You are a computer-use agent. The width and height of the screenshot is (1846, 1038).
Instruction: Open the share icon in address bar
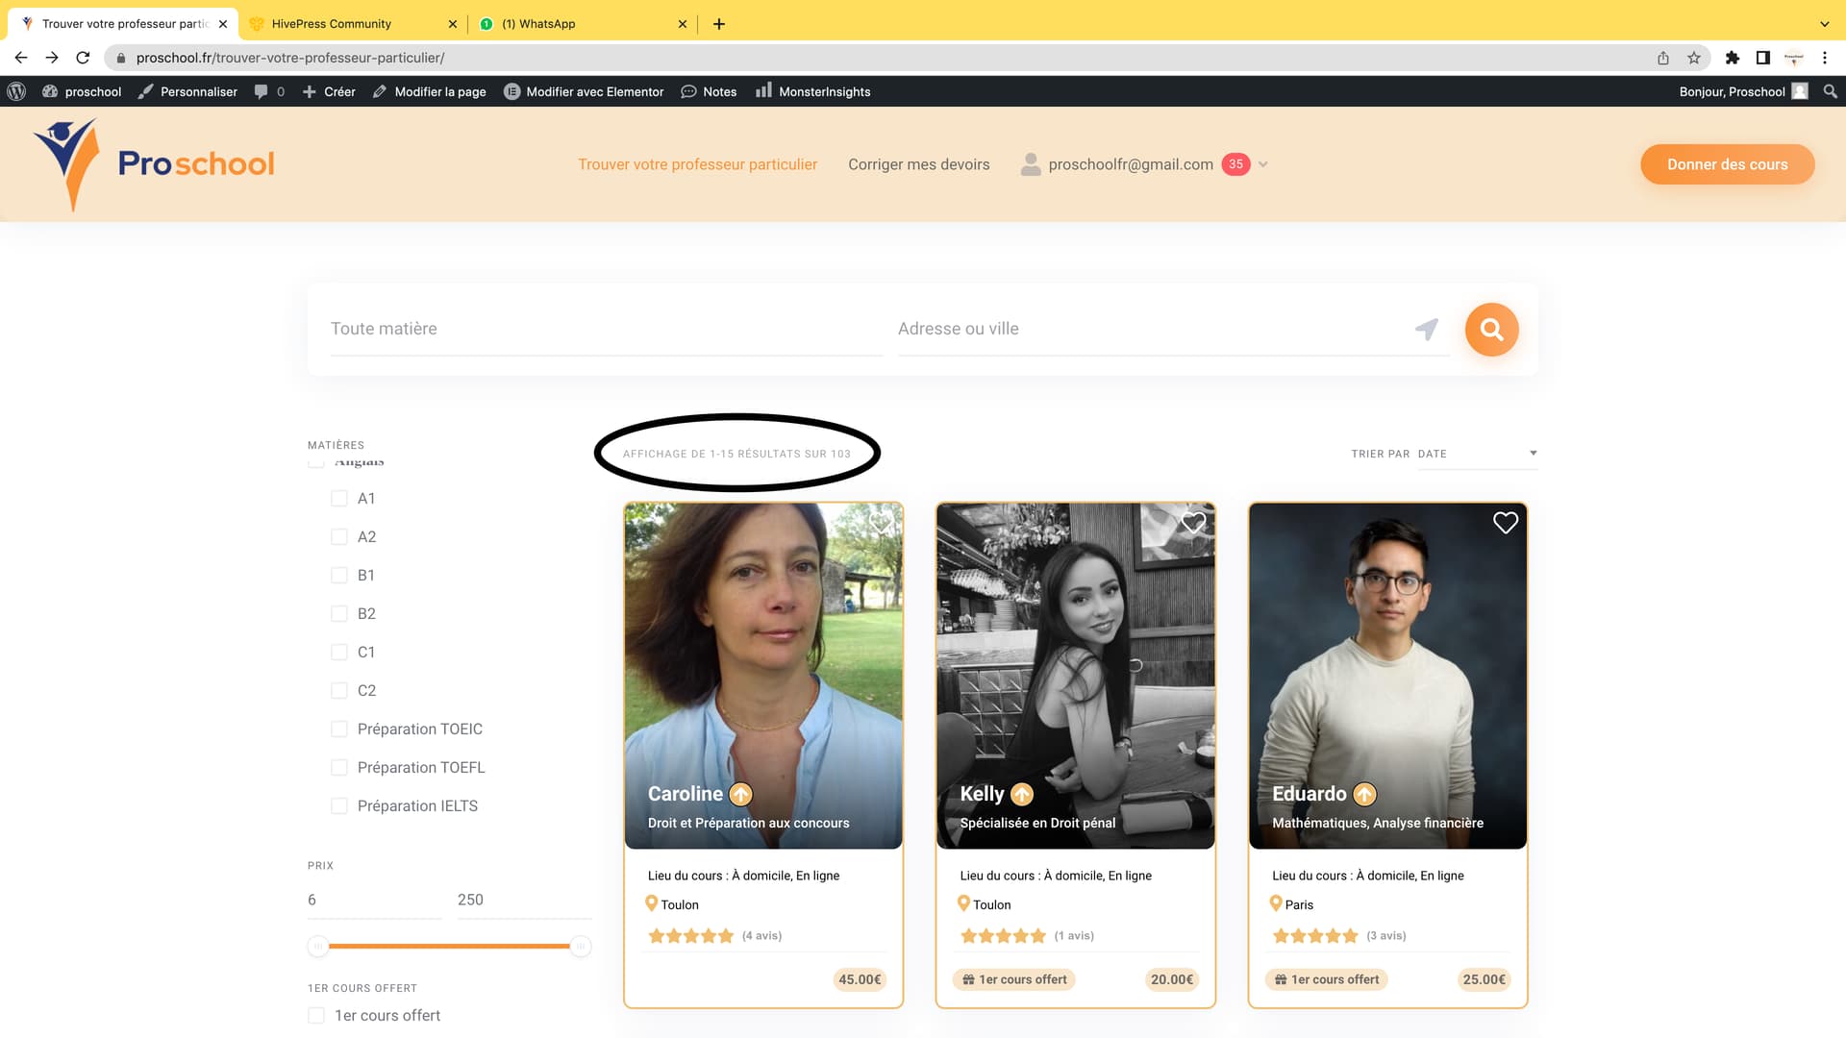point(1663,58)
